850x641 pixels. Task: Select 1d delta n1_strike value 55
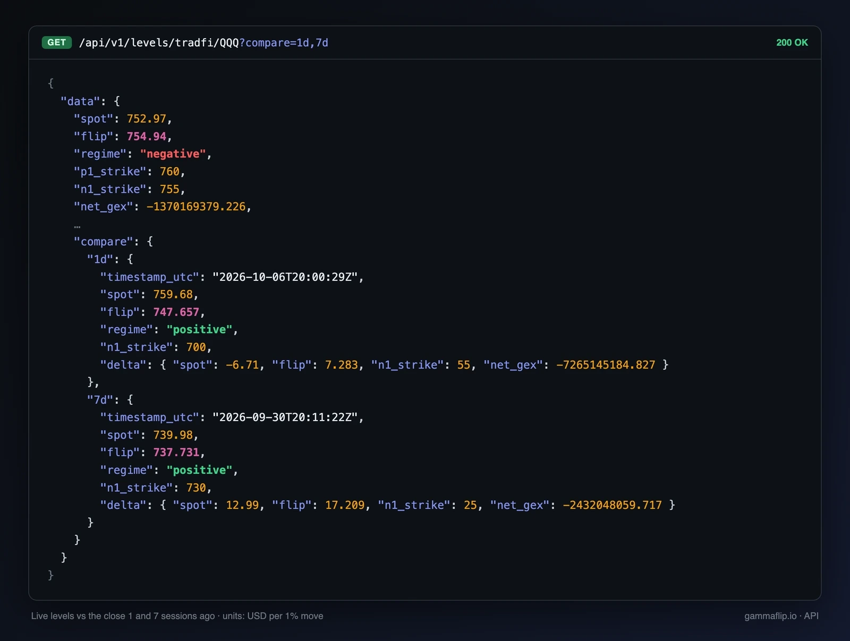coord(464,365)
